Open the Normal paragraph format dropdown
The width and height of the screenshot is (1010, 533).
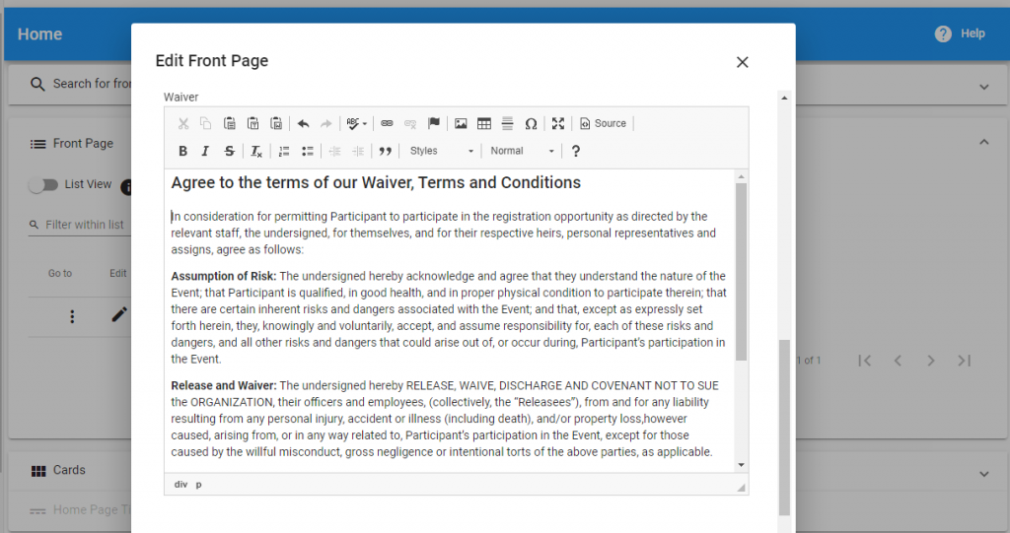tap(523, 151)
